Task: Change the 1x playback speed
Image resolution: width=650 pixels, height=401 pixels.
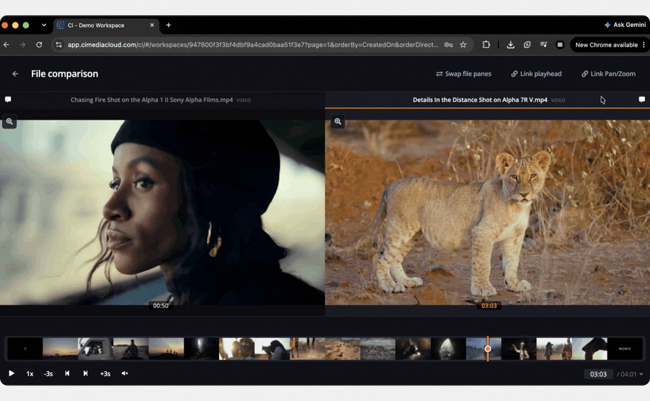Action: pyautogui.click(x=30, y=373)
